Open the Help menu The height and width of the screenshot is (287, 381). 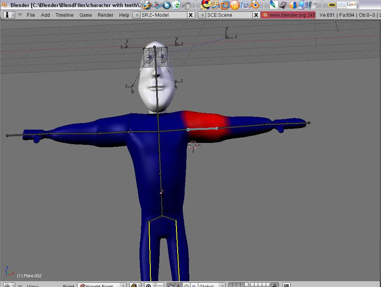pyautogui.click(x=124, y=15)
